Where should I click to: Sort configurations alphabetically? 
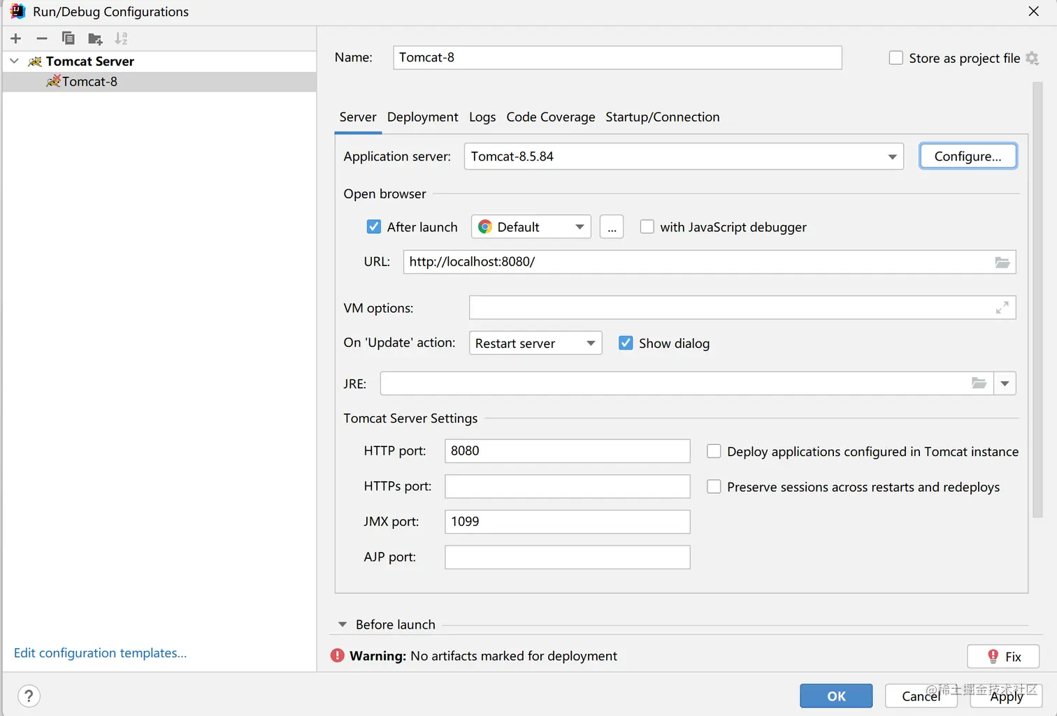pyautogui.click(x=121, y=38)
